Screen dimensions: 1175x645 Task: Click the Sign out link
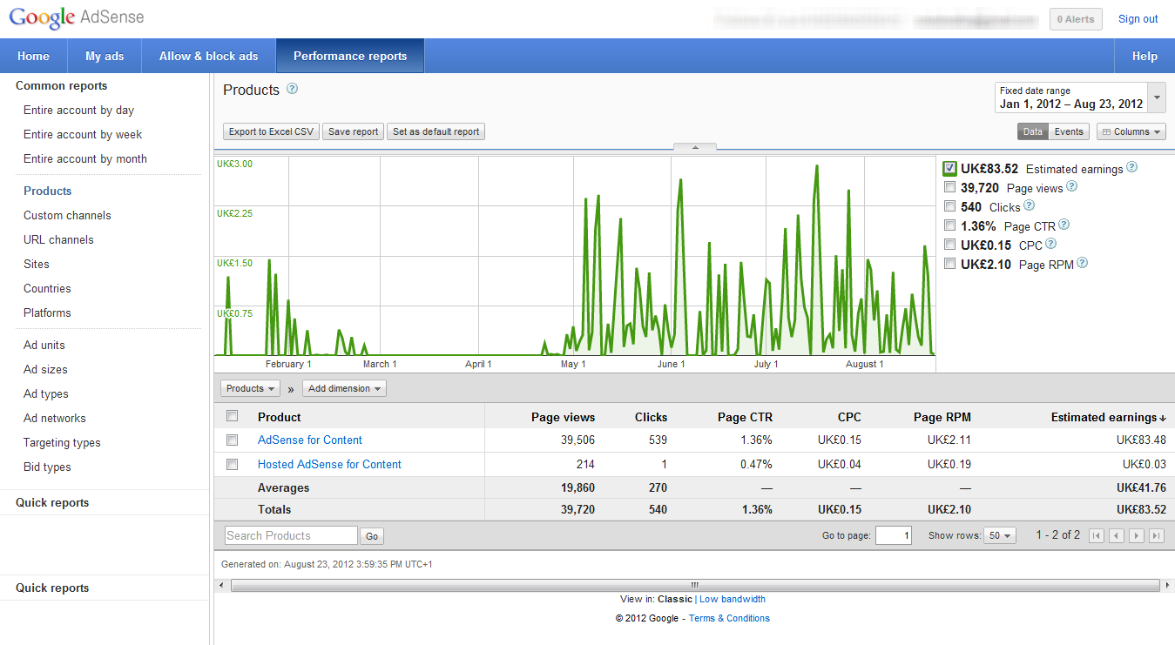[x=1138, y=19]
